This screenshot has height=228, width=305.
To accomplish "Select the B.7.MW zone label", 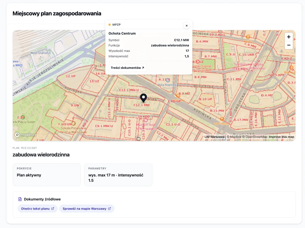I will tap(211, 56).
